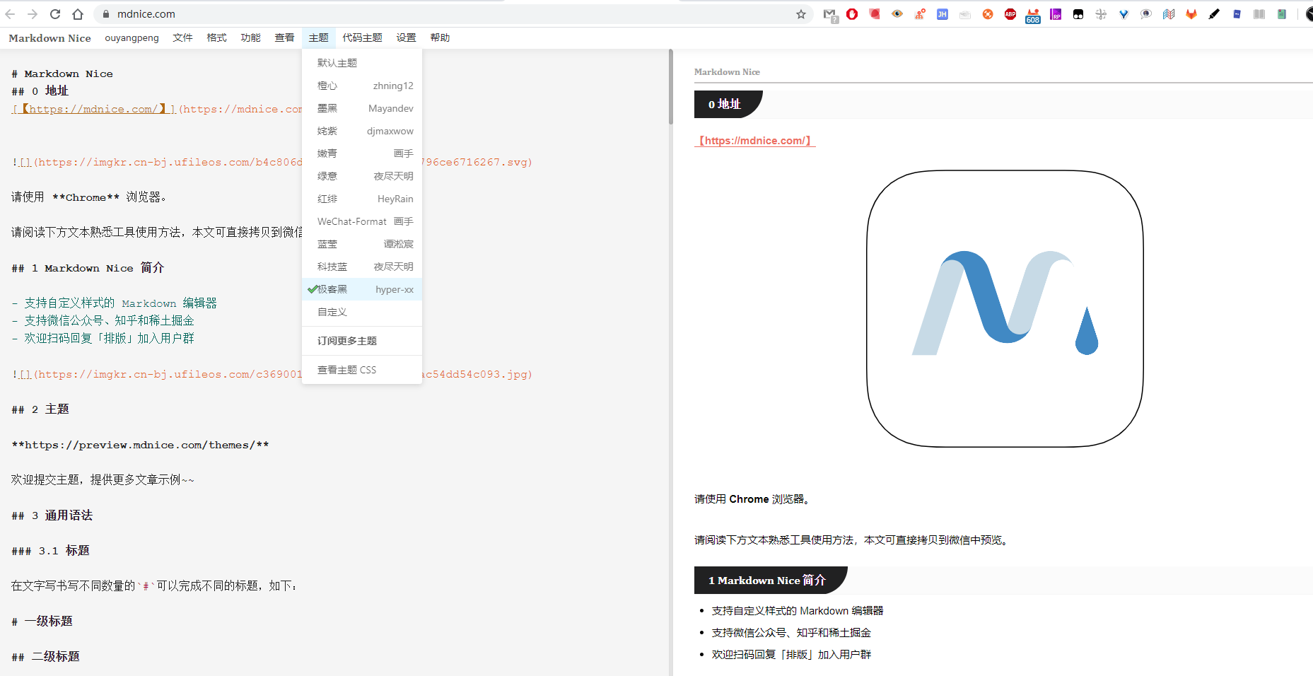Screen dimensions: 1313x676
Task: Open the browser home page
Action: [x=78, y=14]
